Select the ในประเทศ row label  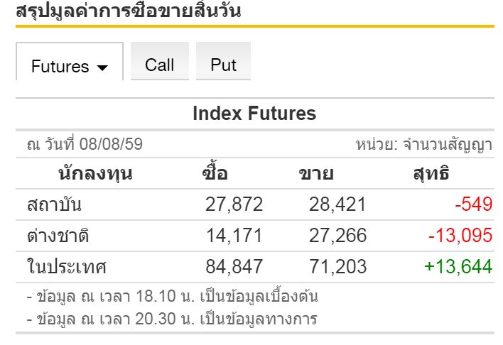[x=66, y=267]
